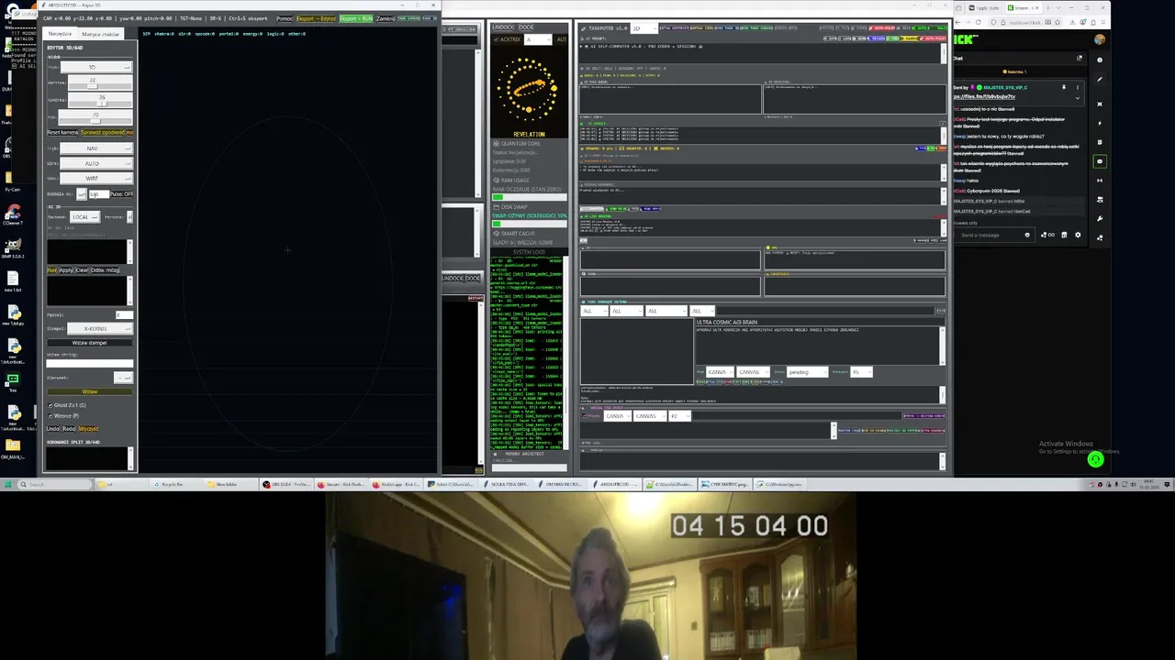Viewport: 1175px width, 660px height.
Task: Click the green floating circle button
Action: [1095, 460]
